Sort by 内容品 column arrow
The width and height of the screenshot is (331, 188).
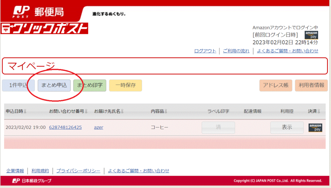pyautogui.click(x=166, y=111)
